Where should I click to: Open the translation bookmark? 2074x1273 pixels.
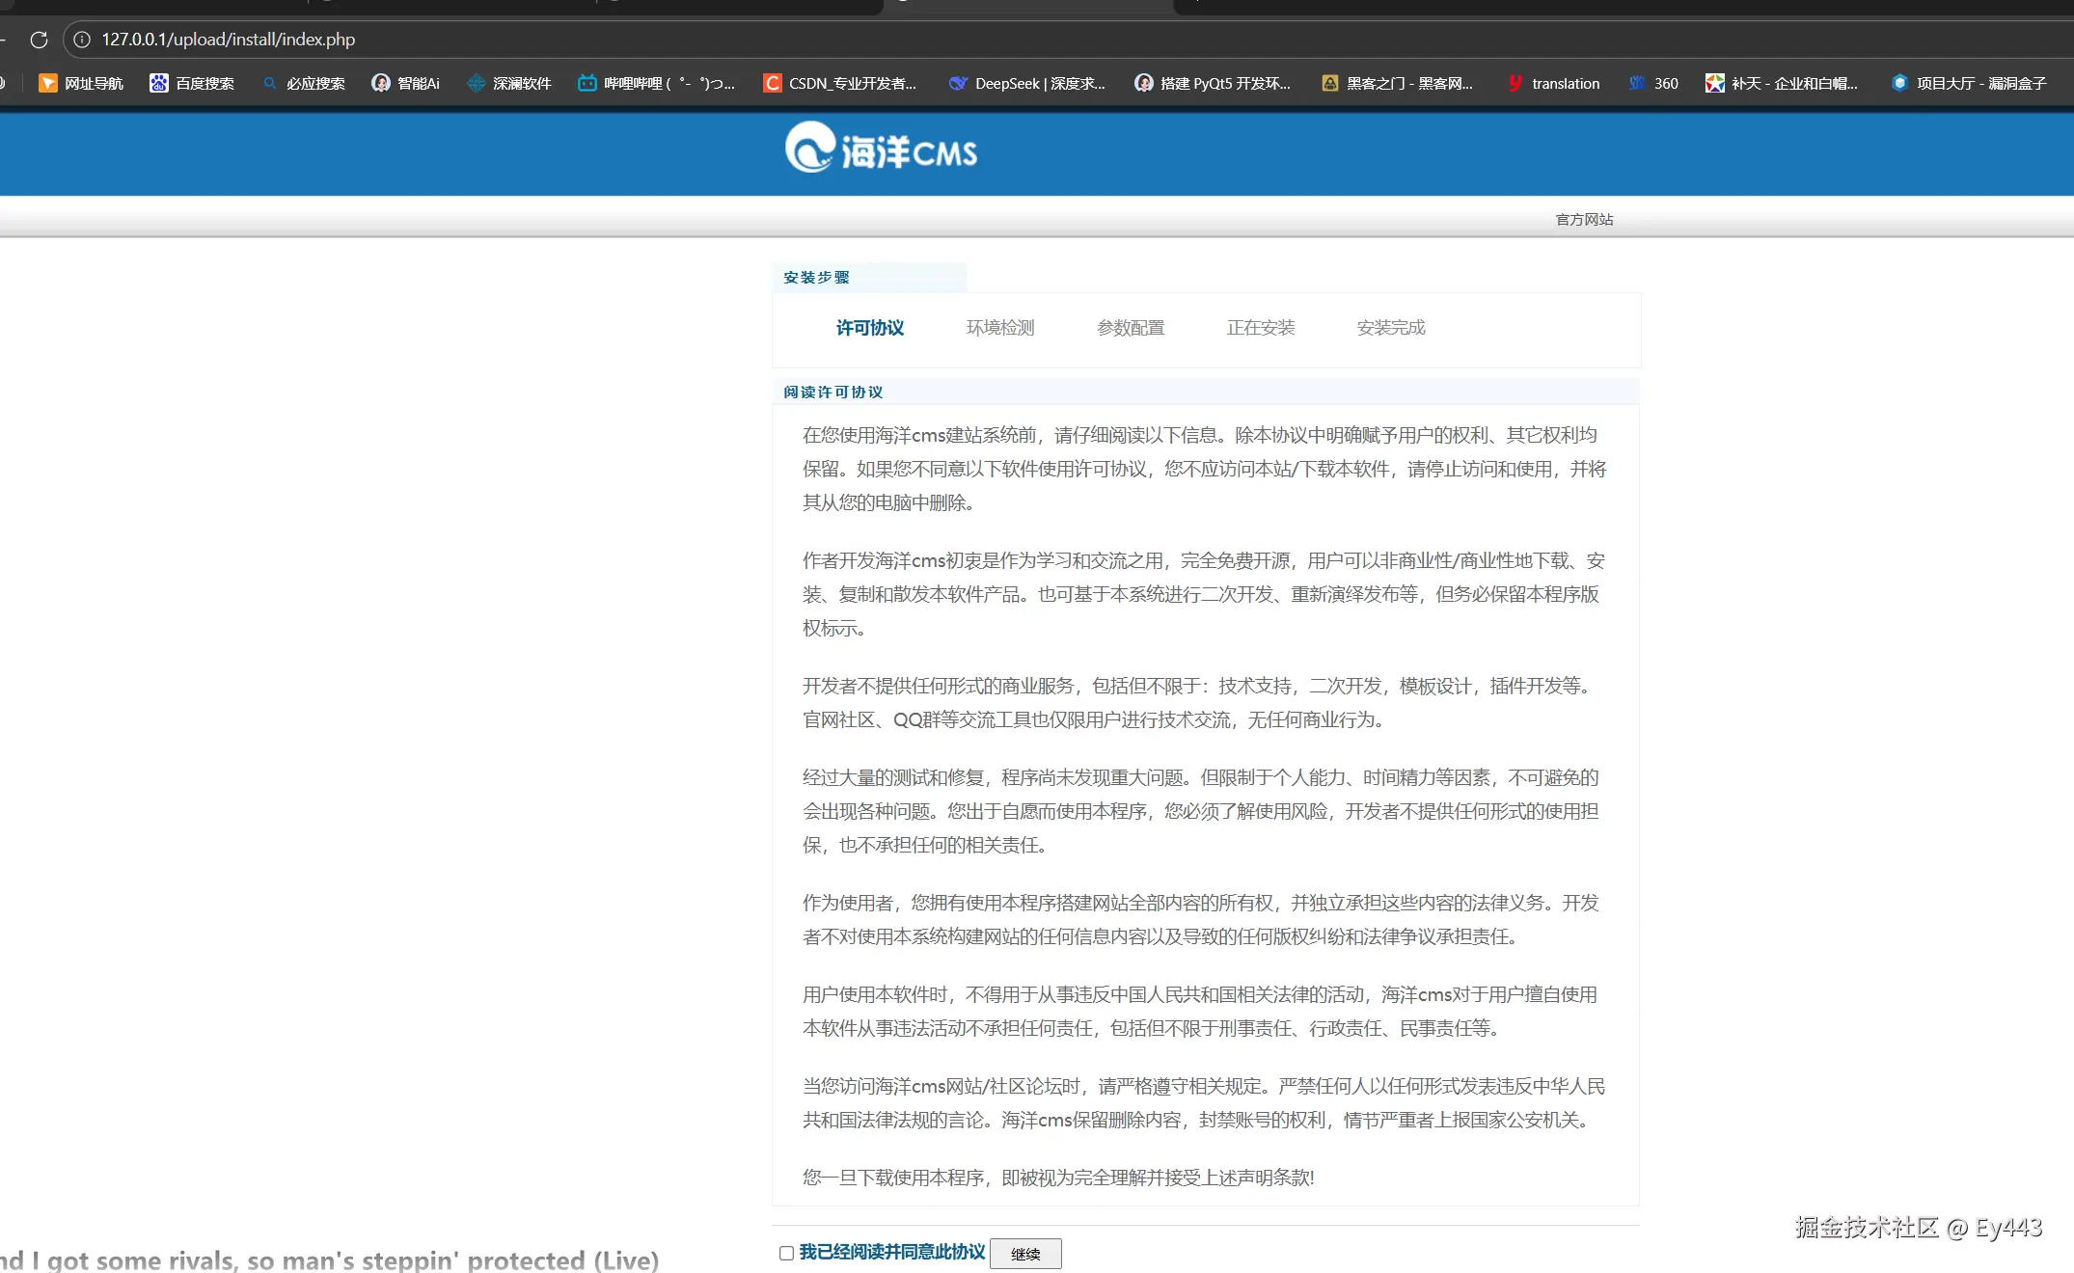pos(1553,84)
